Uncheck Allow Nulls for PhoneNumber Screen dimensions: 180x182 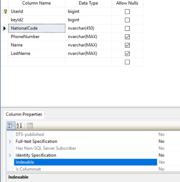(127, 37)
